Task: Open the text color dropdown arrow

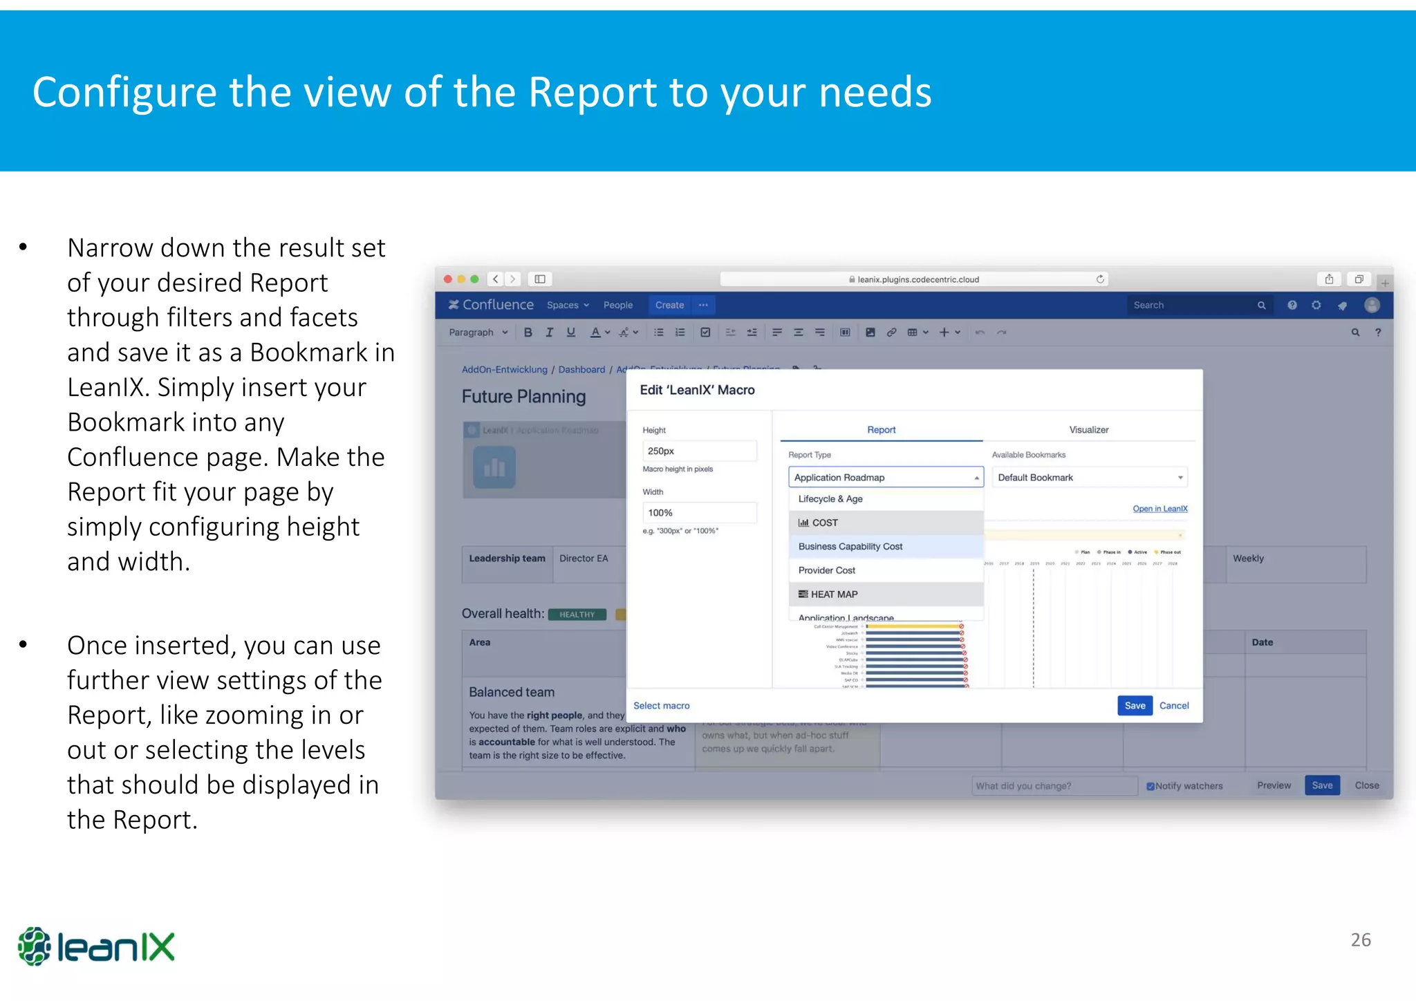Action: coord(608,333)
